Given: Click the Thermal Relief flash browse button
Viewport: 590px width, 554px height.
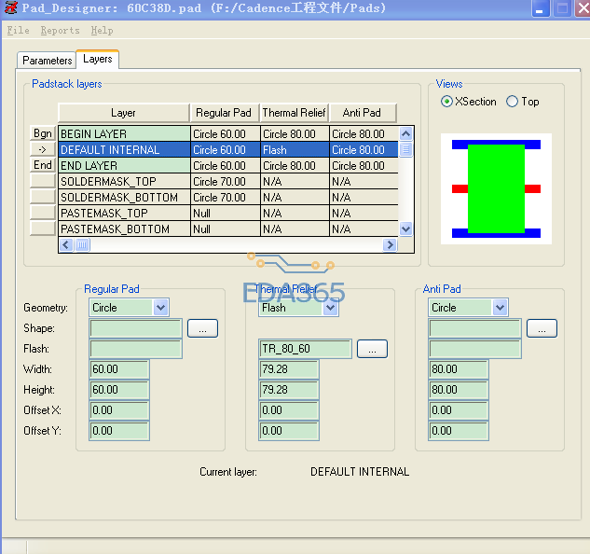Looking at the screenshot, I should 372,349.
